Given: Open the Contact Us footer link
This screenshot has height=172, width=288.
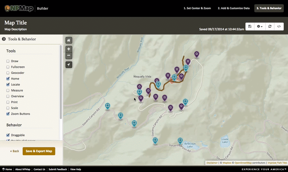Looking at the screenshot, I should 39,169.
